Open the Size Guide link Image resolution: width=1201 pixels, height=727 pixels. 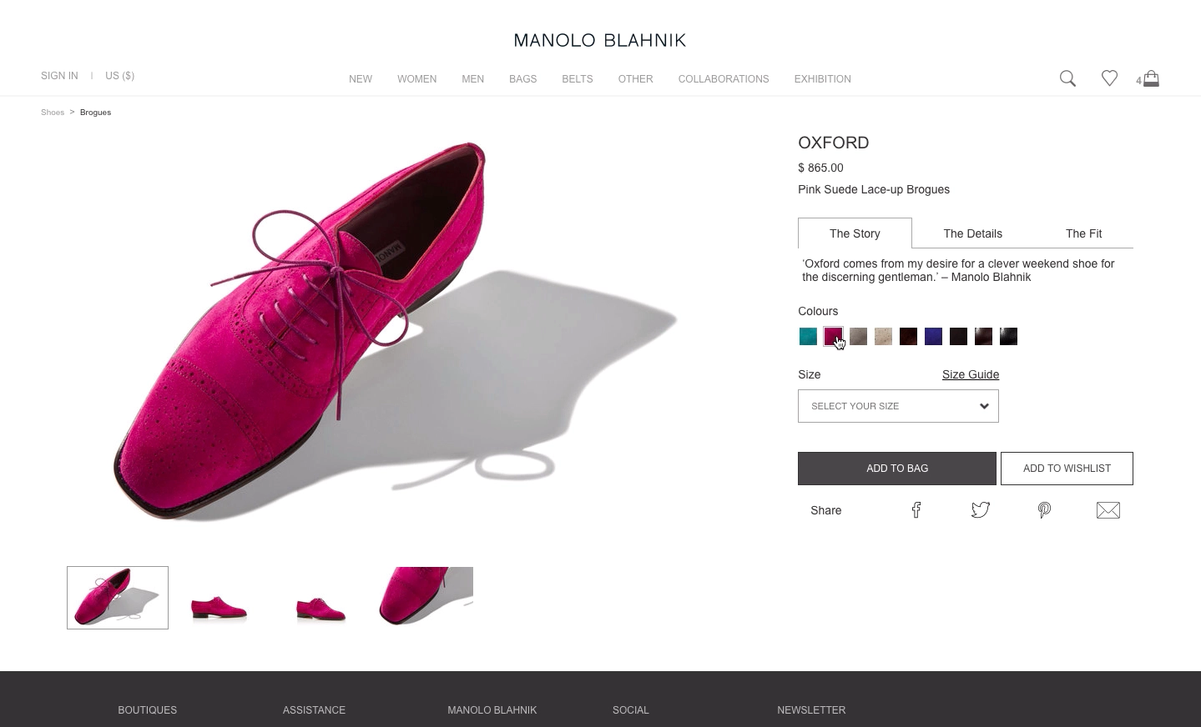pos(970,374)
